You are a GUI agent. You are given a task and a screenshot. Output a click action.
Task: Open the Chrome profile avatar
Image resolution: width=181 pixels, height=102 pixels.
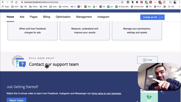175,2
